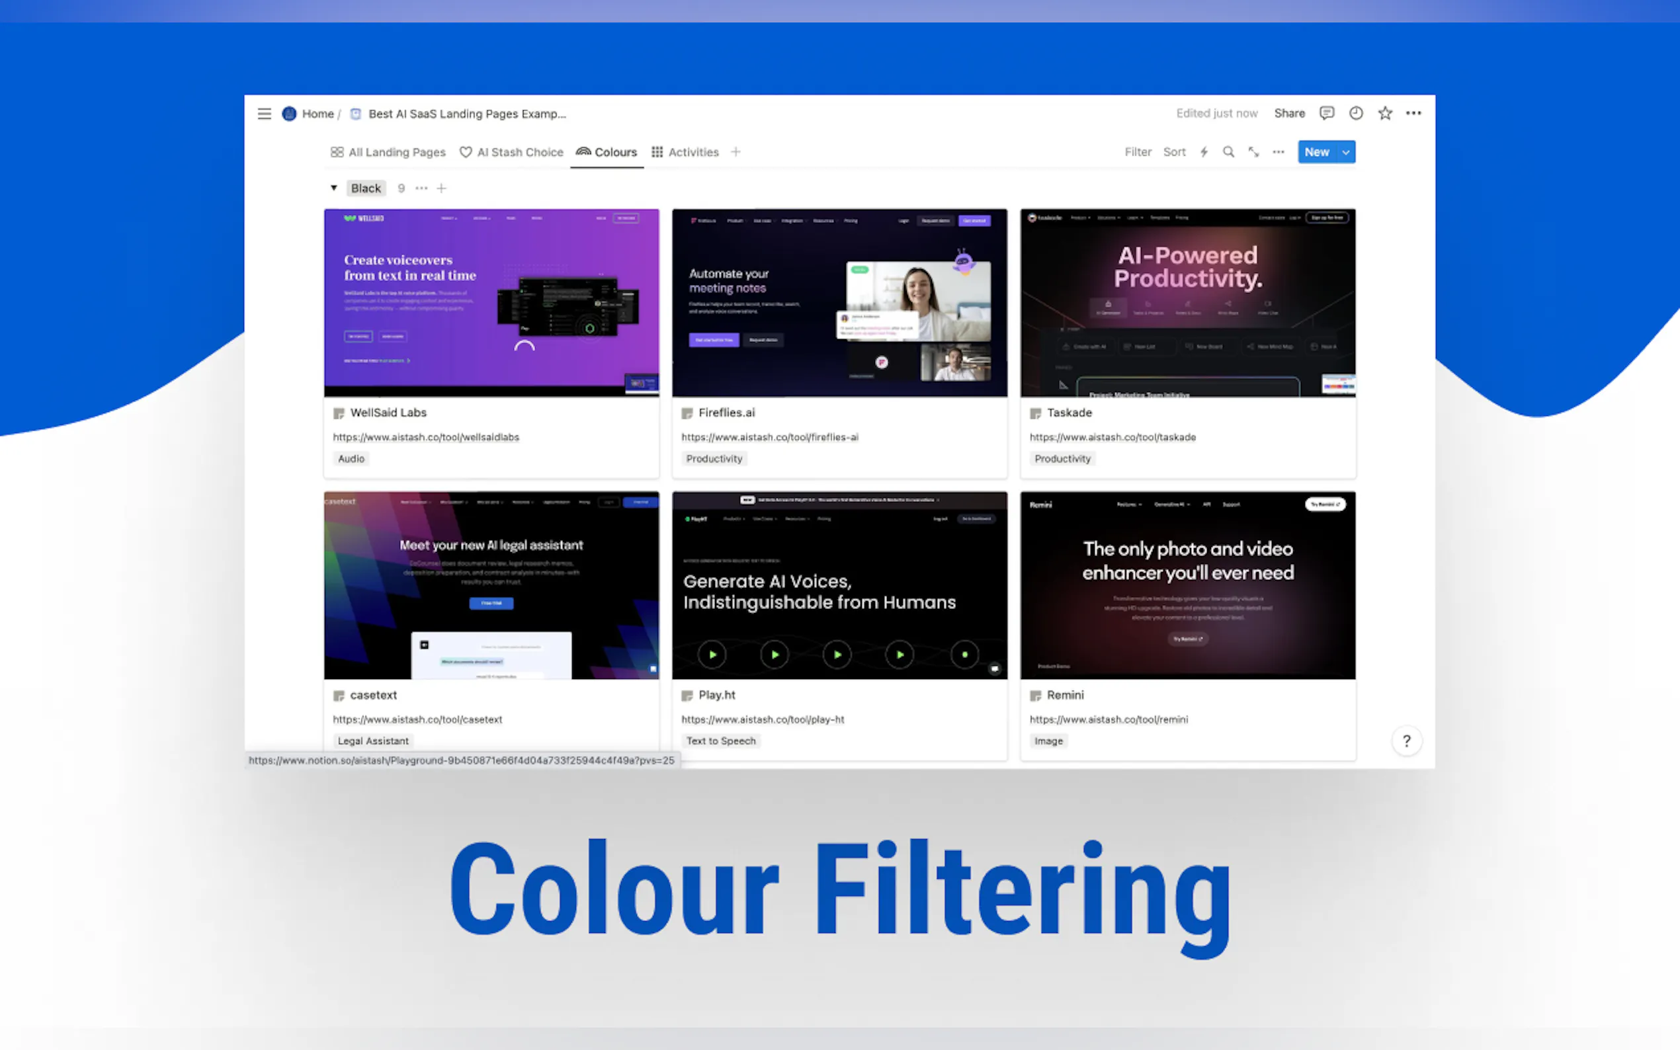The width and height of the screenshot is (1680, 1050).
Task: Open the Taskade landing page thumbnail
Action: 1188,303
